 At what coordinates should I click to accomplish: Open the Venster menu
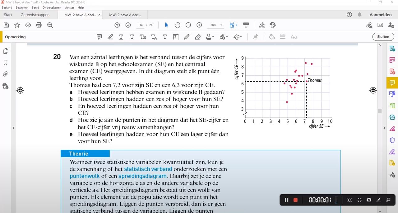coord(69,7)
